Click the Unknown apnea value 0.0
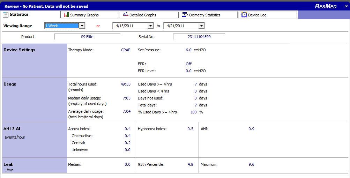The width and height of the screenshot is (350, 178). tap(128, 150)
